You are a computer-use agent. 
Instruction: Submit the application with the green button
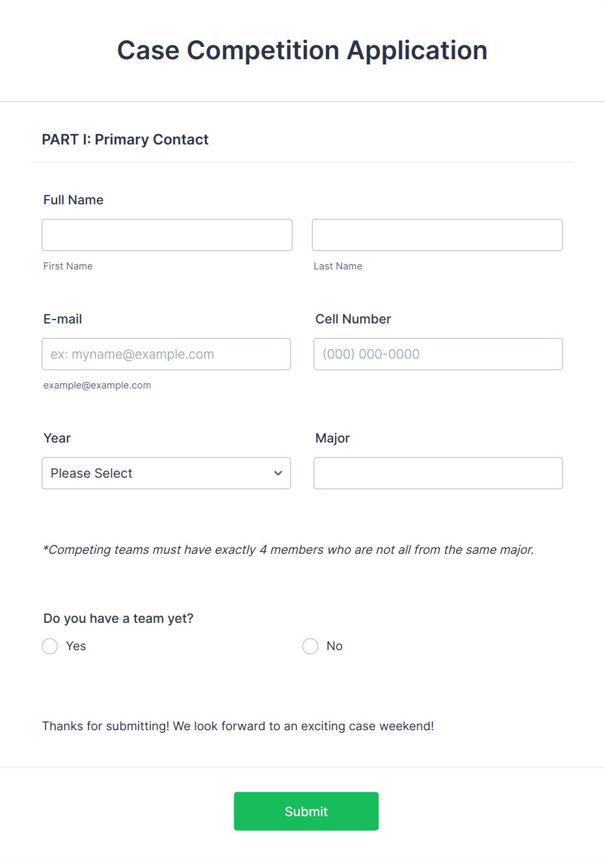click(306, 811)
